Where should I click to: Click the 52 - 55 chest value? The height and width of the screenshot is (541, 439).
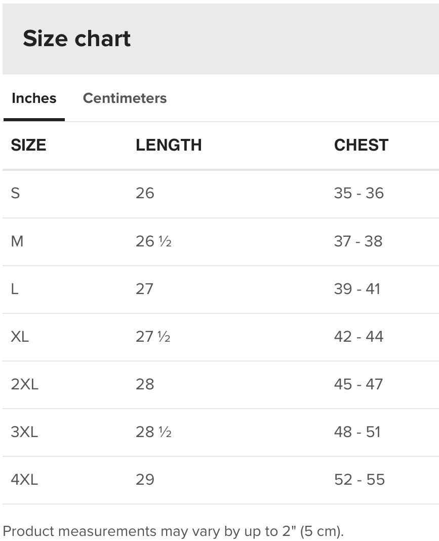coord(360,480)
